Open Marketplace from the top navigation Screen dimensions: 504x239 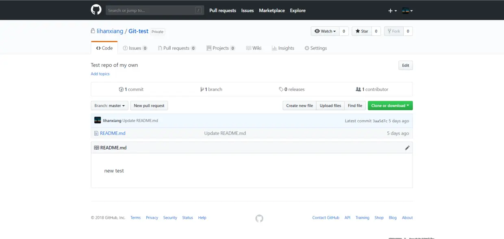click(x=272, y=11)
